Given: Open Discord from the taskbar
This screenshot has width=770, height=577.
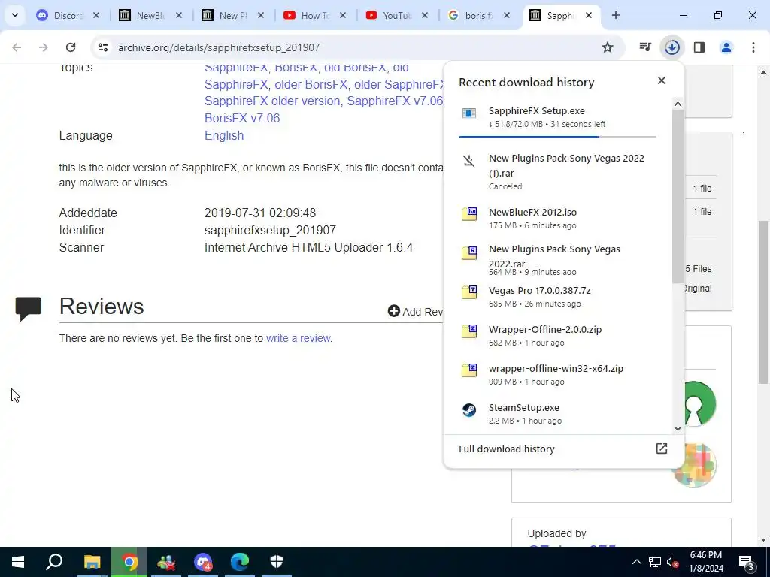Looking at the screenshot, I should pyautogui.click(x=203, y=562).
